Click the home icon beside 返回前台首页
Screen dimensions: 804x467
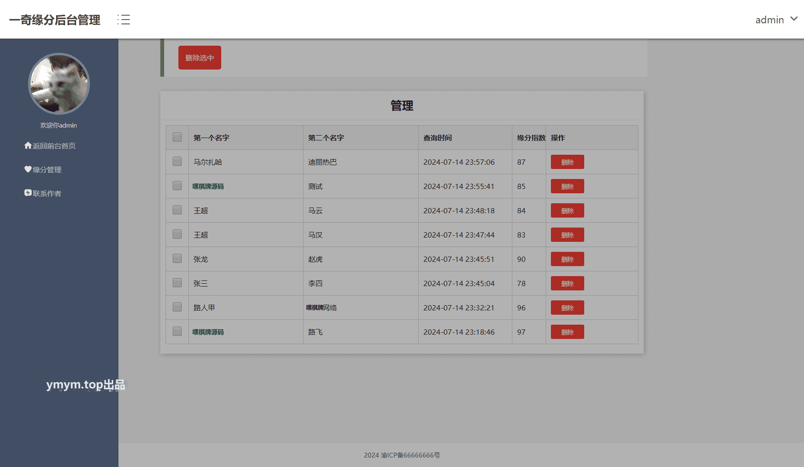click(28, 145)
